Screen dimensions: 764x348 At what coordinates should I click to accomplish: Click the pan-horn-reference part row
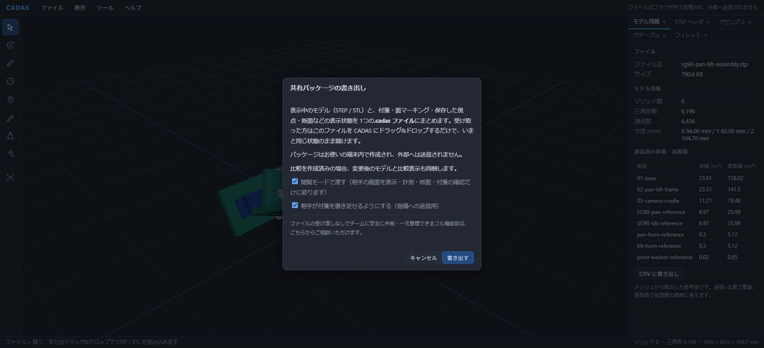(x=695, y=235)
